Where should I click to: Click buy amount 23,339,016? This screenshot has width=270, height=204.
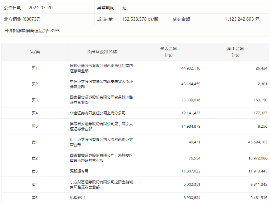coord(191,100)
